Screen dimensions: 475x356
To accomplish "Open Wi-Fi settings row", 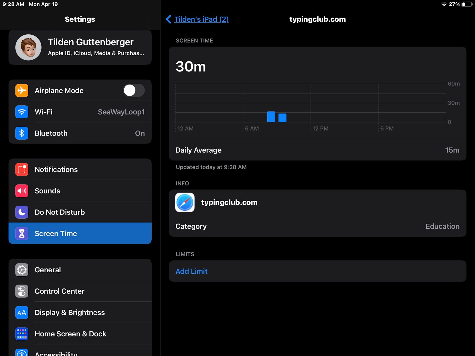I will [x=80, y=112].
